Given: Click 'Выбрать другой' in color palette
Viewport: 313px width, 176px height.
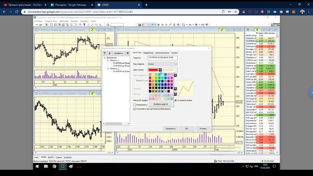Looking at the screenshot, I should (161, 104).
